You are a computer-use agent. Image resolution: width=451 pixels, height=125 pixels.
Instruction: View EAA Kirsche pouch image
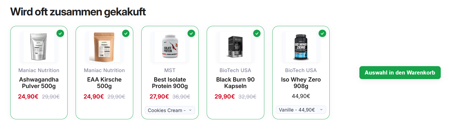104,47
